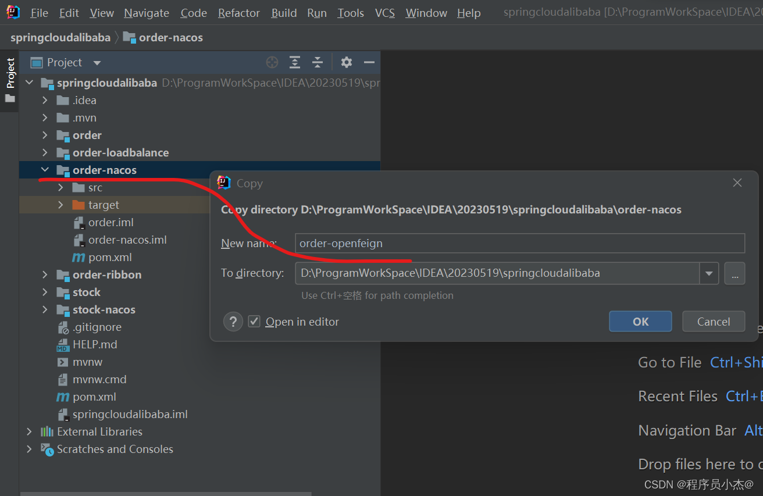
Task: Click the Maven icon of root pom.xml
Action: tap(63, 397)
